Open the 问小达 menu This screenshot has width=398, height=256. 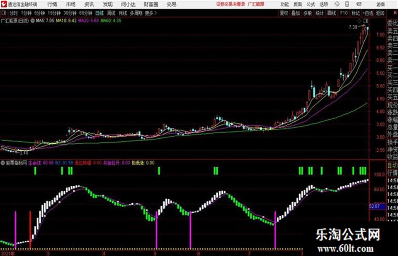point(128,4)
